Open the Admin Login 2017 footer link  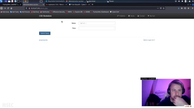(149, 40)
